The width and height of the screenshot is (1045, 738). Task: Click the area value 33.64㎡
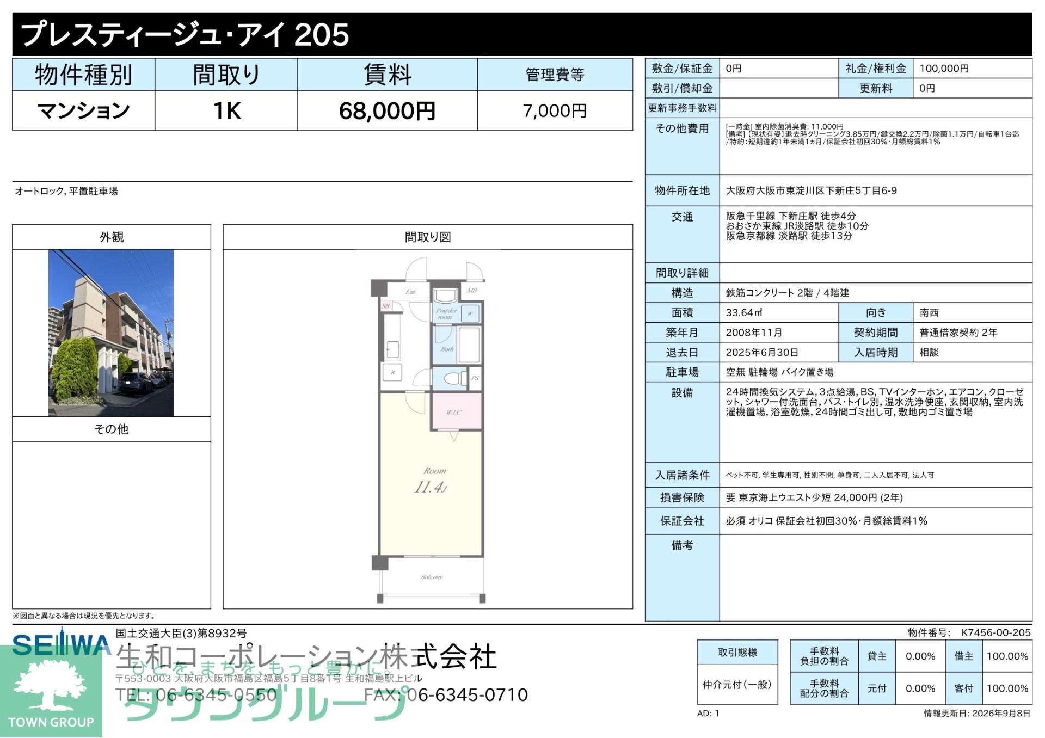coord(743,312)
